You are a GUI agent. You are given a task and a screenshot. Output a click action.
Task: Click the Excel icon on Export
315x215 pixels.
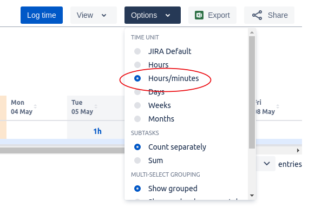tap(199, 15)
